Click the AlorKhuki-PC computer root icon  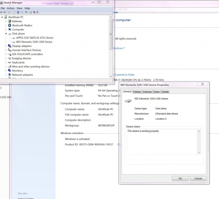[5, 17]
